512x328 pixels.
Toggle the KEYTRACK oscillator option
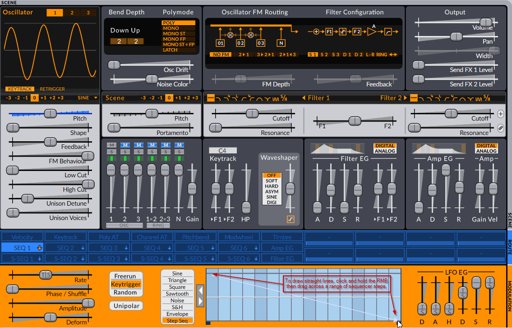pyautogui.click(x=20, y=89)
